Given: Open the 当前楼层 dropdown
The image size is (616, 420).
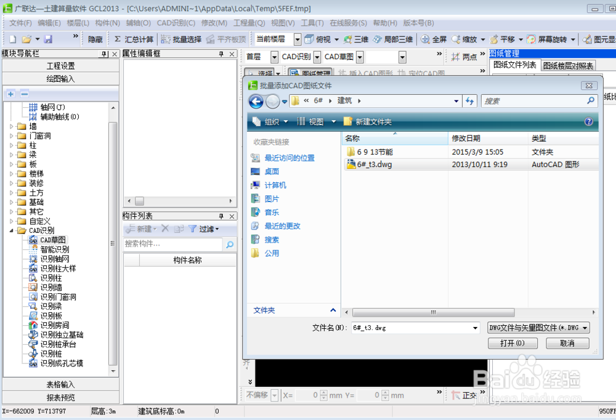Looking at the screenshot, I should [x=298, y=39].
